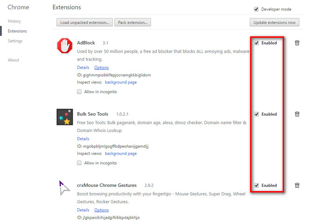Screen dimensions: 326x220
Task: Click the crxMouse Chrome Gestures title
Action: pyautogui.click(x=107, y=185)
